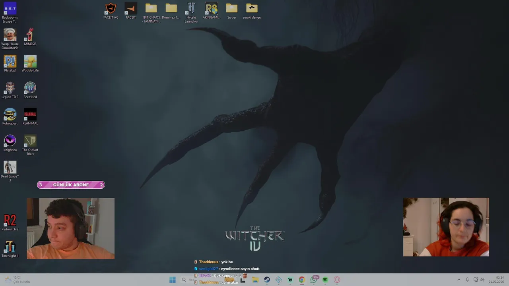Open the Opera GX taskbar icon
The image size is (509, 286).
point(337,280)
